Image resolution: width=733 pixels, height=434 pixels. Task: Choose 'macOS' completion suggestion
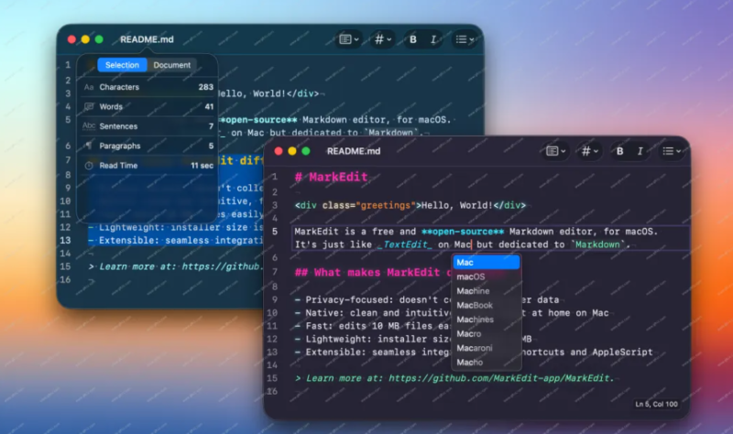pyautogui.click(x=487, y=277)
